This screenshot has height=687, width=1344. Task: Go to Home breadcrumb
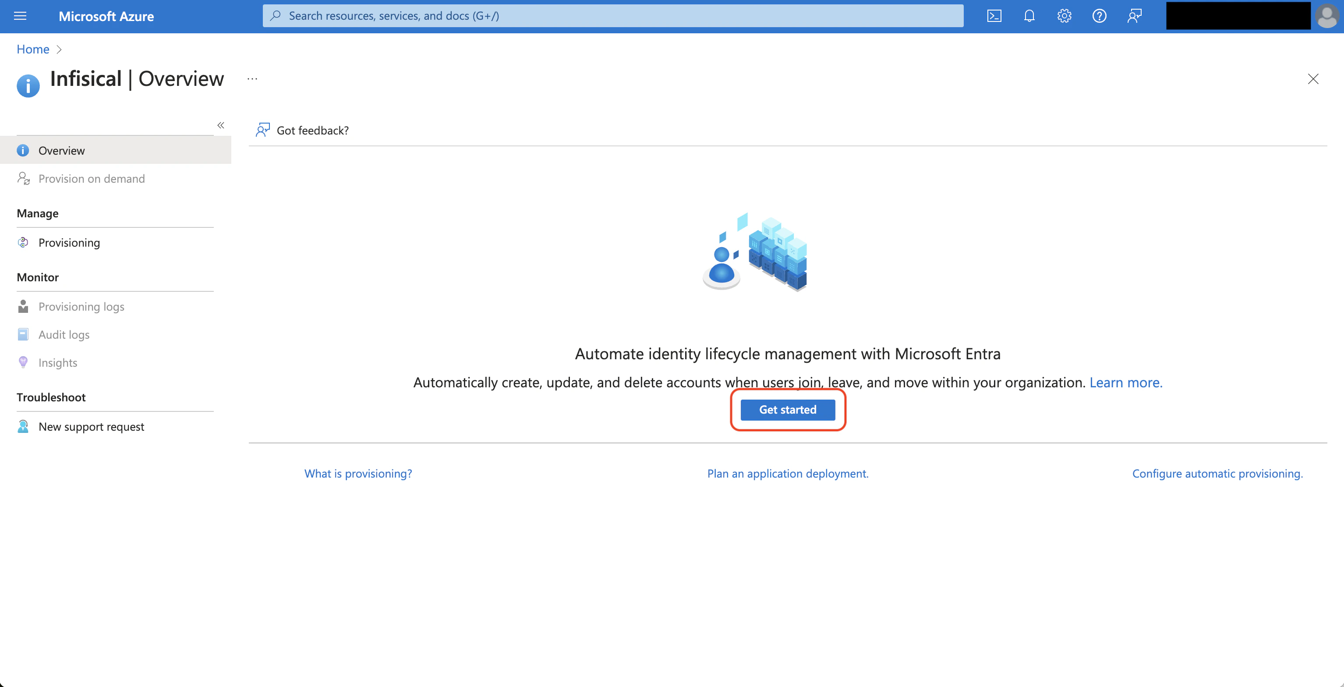(x=33, y=49)
